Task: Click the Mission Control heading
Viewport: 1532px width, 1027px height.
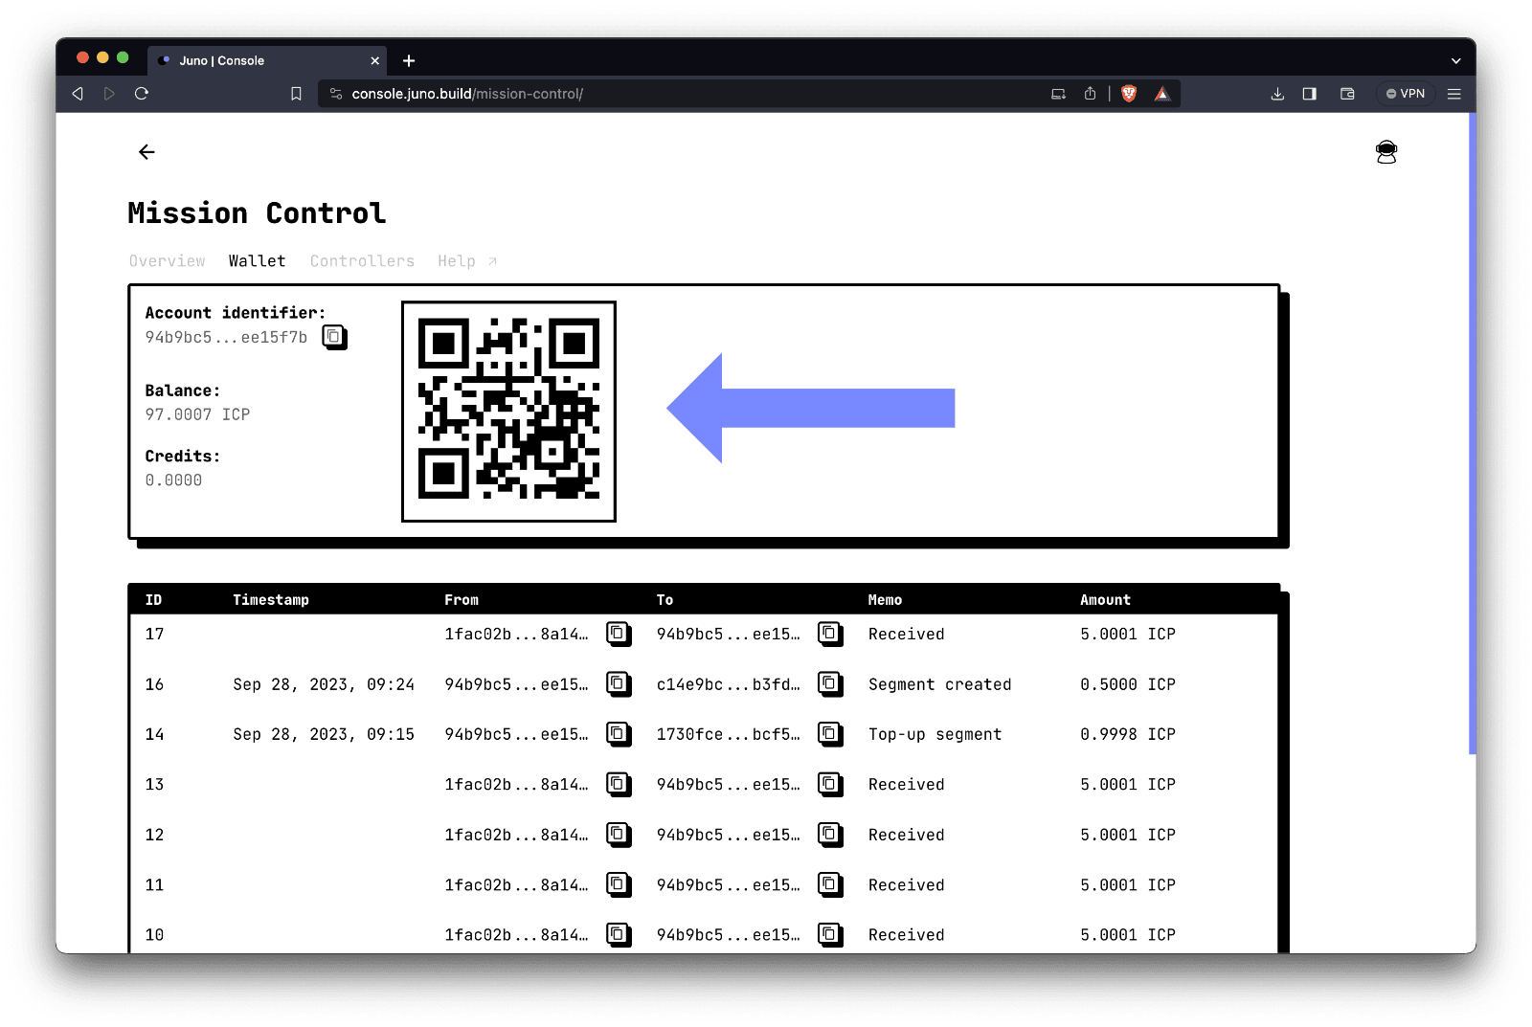Action: (x=257, y=212)
